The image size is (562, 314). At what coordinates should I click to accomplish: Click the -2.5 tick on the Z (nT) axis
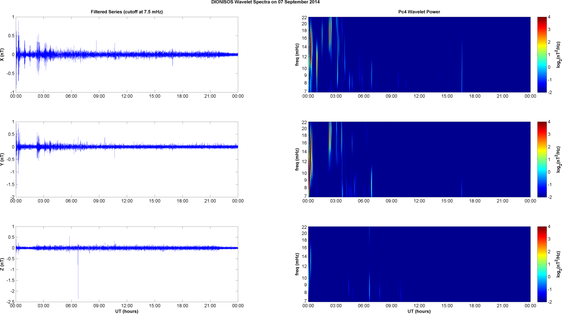10,302
